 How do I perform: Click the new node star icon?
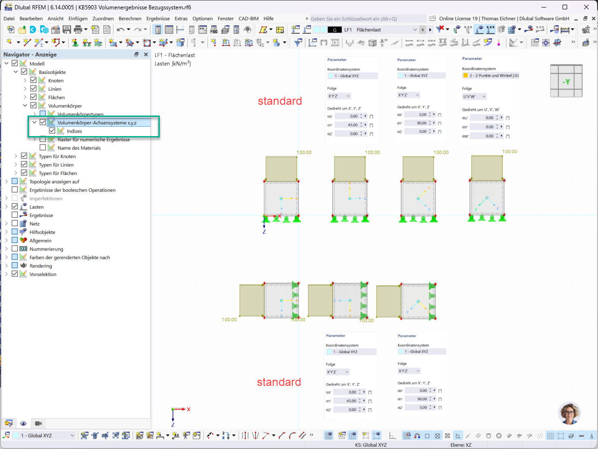(x=9, y=43)
